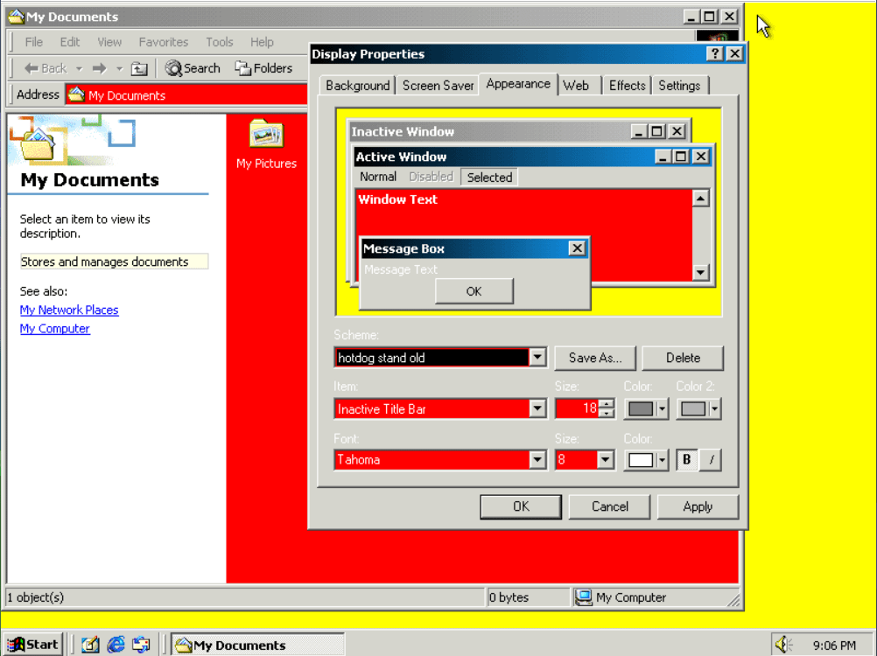Open the Help menu in My Documents
Screen dimensions: 877x656
point(262,42)
